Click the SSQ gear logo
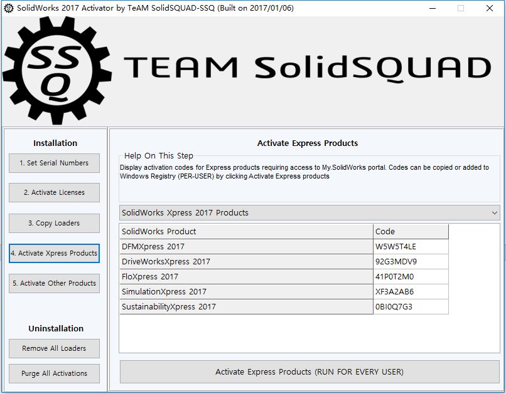This screenshot has height=394, width=506. [57, 71]
